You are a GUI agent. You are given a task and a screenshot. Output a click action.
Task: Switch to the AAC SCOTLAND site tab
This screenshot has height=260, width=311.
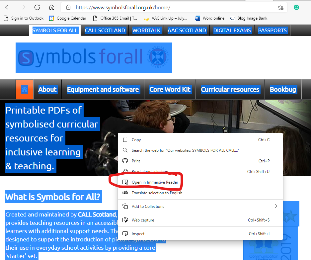(x=187, y=30)
